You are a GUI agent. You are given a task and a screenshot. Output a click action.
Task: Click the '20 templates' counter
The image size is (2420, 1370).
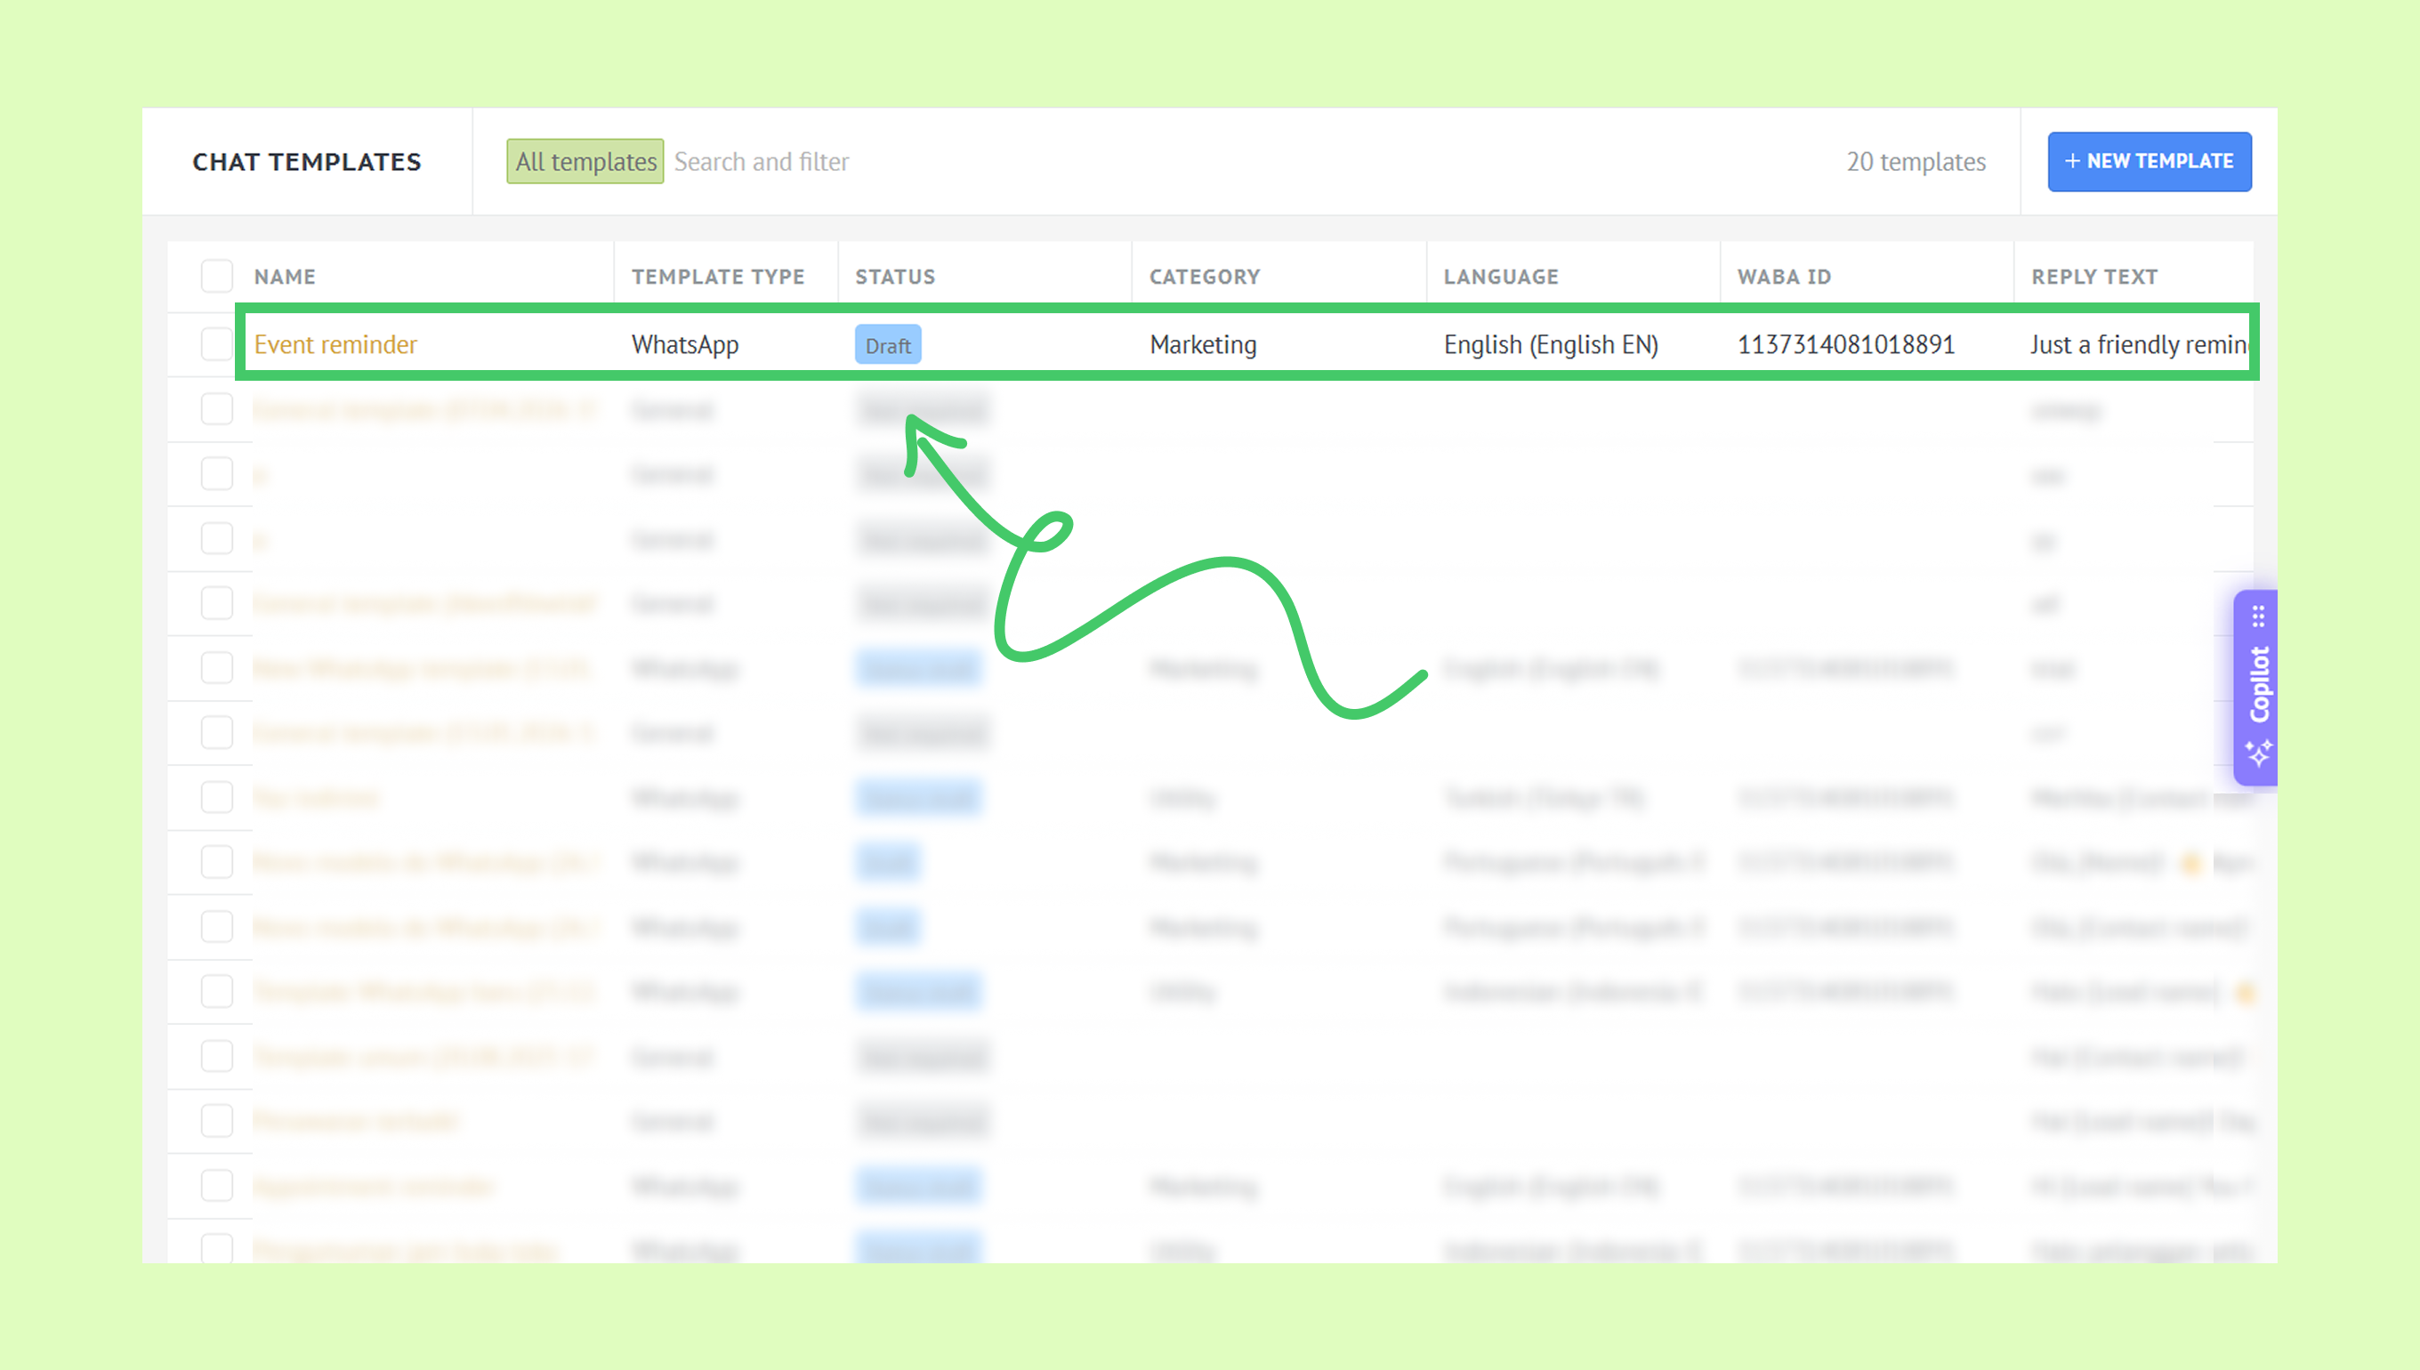1916,162
